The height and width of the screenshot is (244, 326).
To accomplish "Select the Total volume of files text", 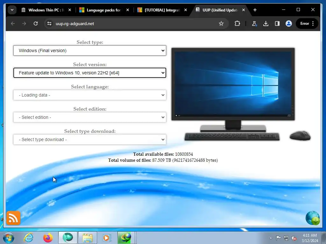I will tap(163, 160).
